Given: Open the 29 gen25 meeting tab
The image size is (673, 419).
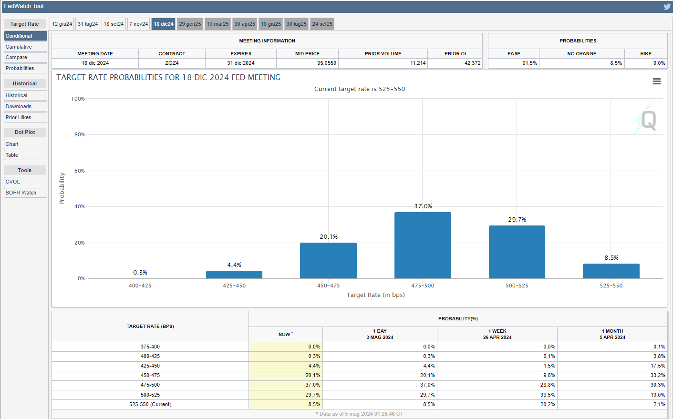Looking at the screenshot, I should pyautogui.click(x=190, y=24).
